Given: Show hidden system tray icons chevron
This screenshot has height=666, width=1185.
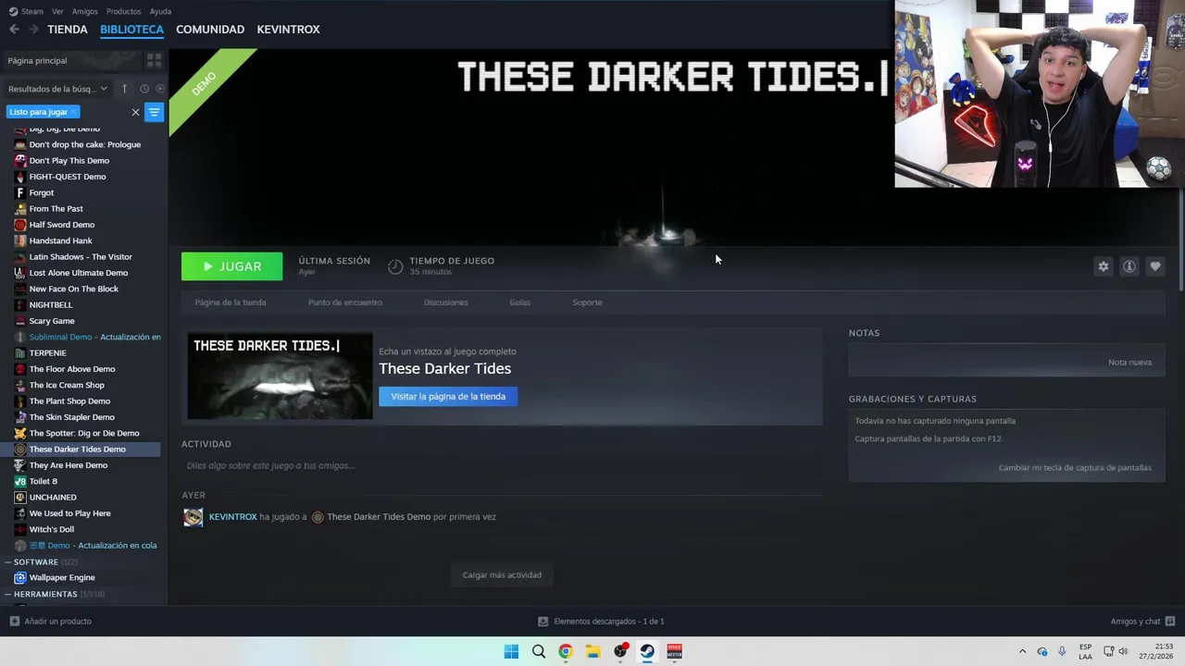Looking at the screenshot, I should point(1022,651).
